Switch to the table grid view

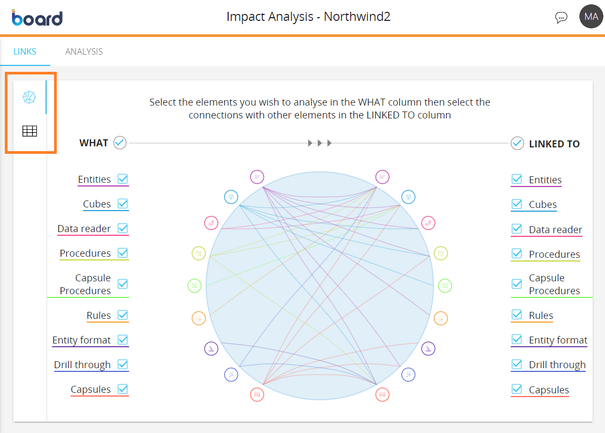tap(29, 131)
